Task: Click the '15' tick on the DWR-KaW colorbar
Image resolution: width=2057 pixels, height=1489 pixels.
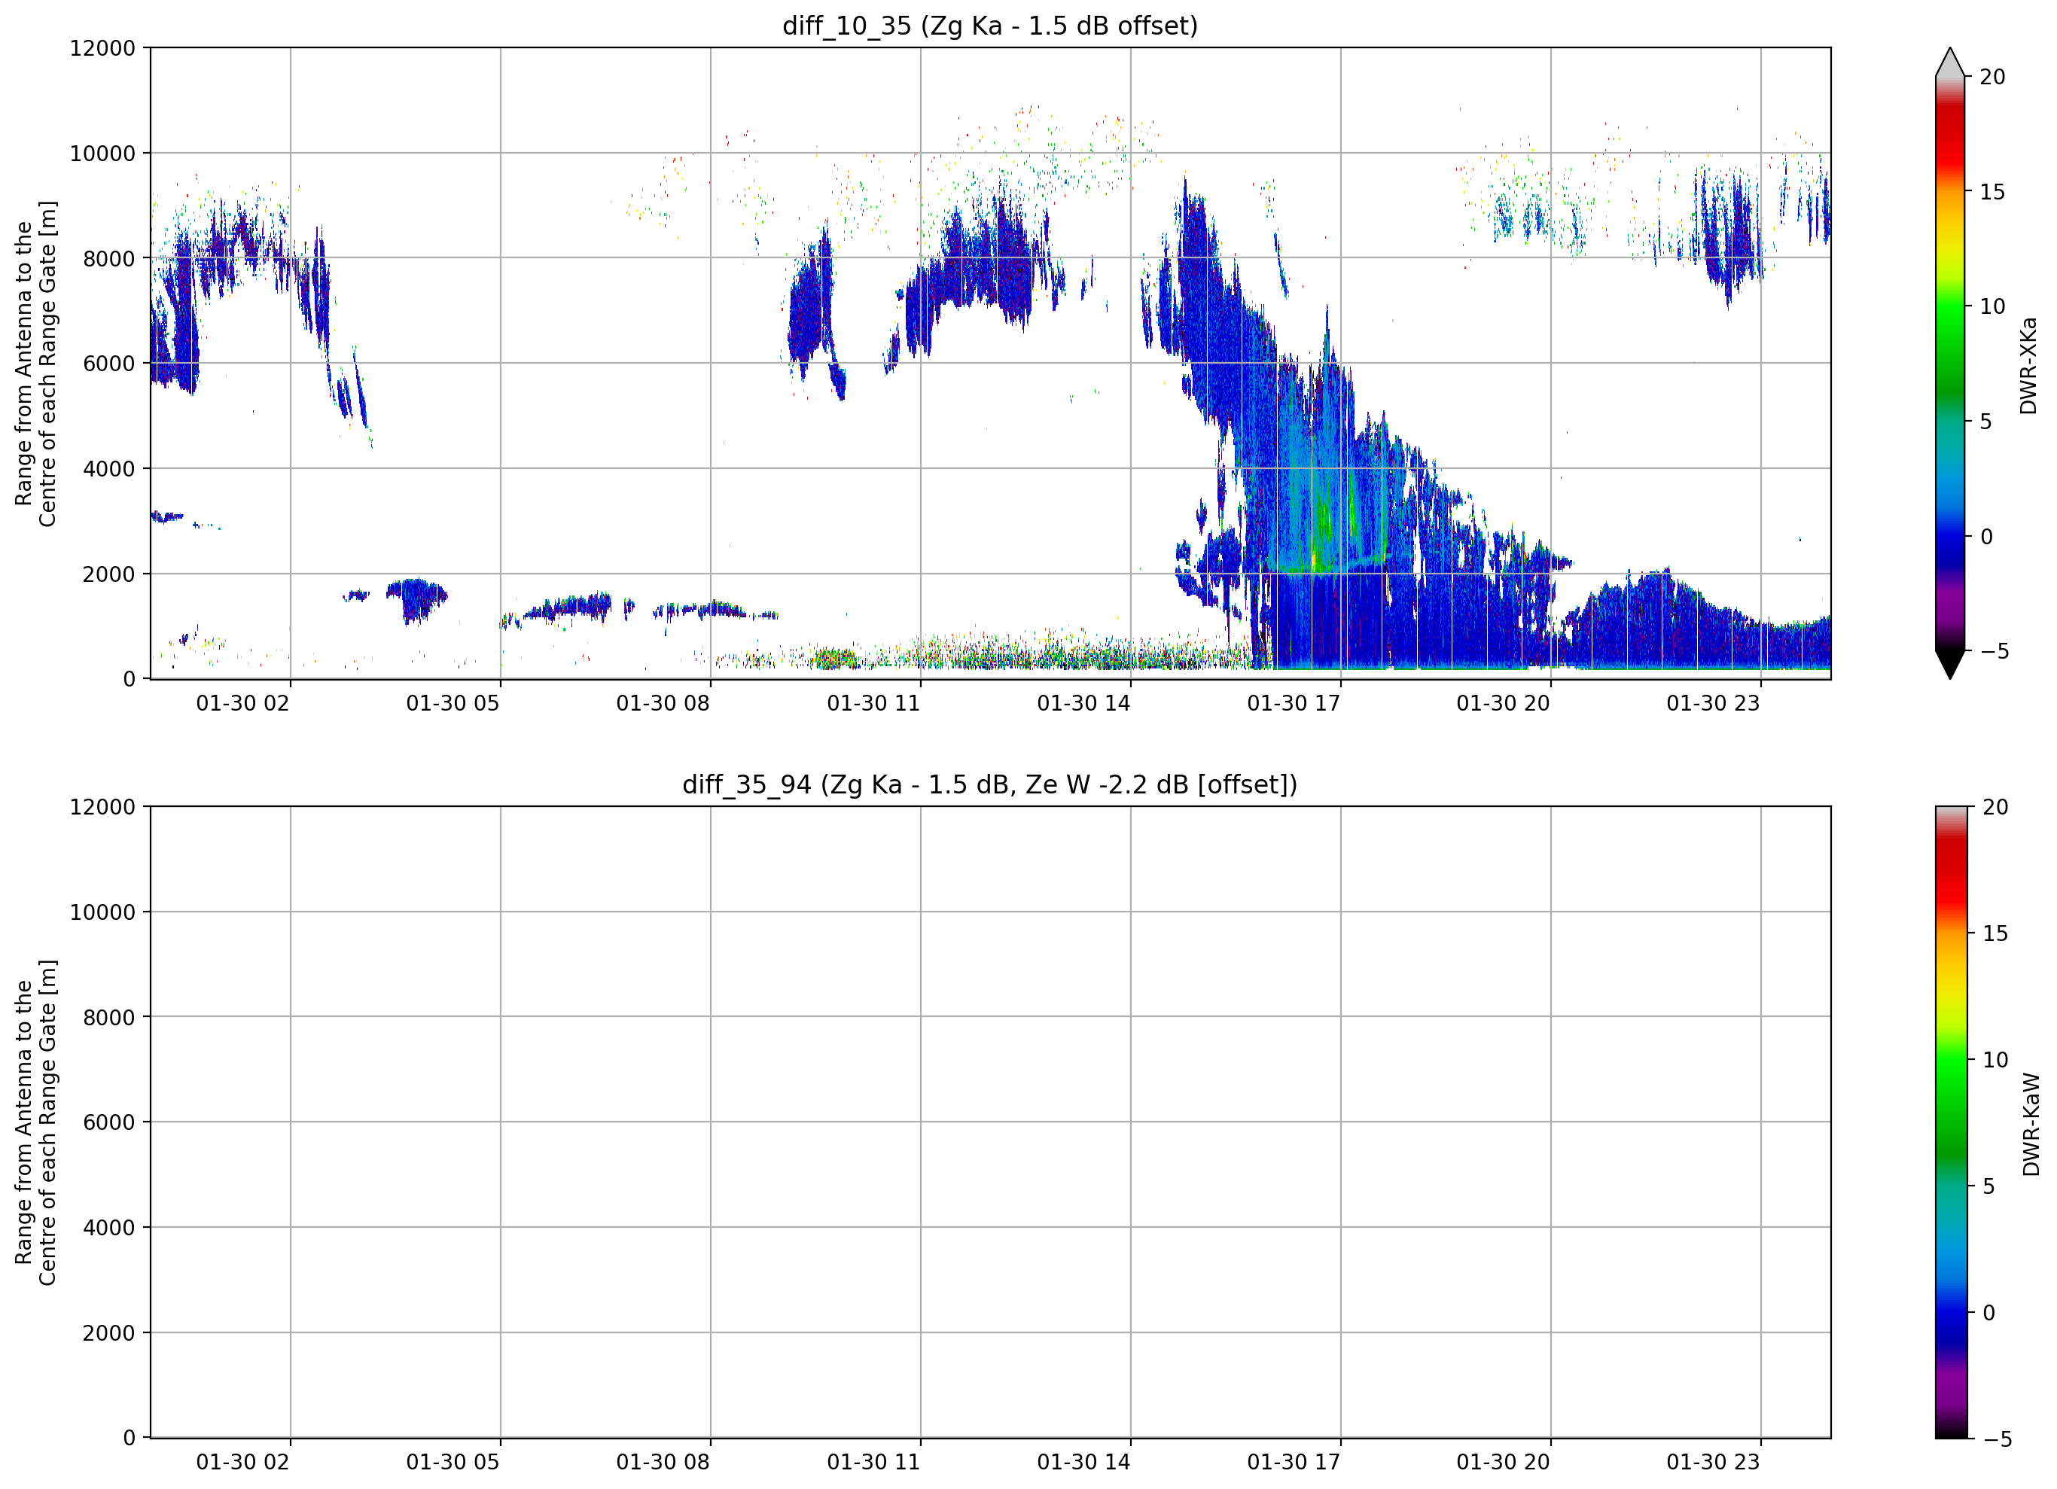Action: pyautogui.click(x=1995, y=933)
